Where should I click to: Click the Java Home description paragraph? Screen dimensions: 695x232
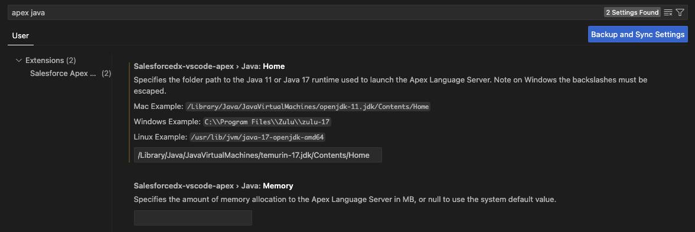tap(390, 85)
